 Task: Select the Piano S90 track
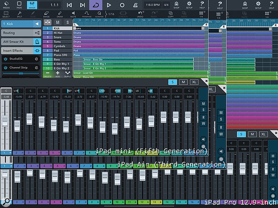[x=57, y=55]
